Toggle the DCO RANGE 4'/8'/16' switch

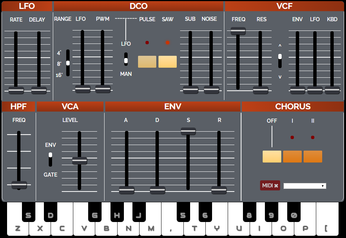pos(68,63)
